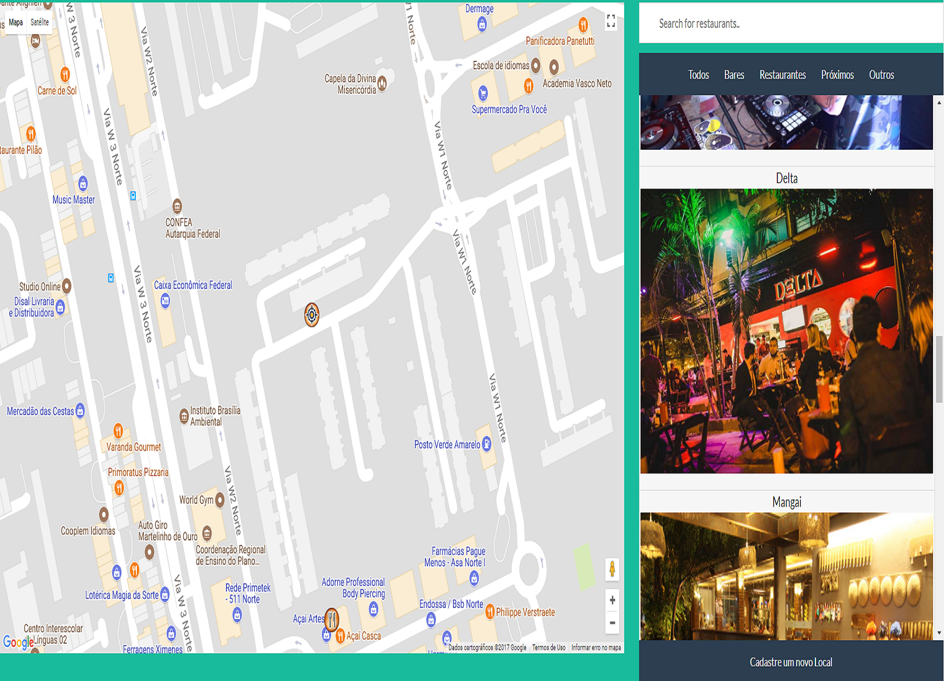Viewport: 944px width, 681px height.
Task: Select the Posto Verde Amarelo gas pin
Action: 487,444
